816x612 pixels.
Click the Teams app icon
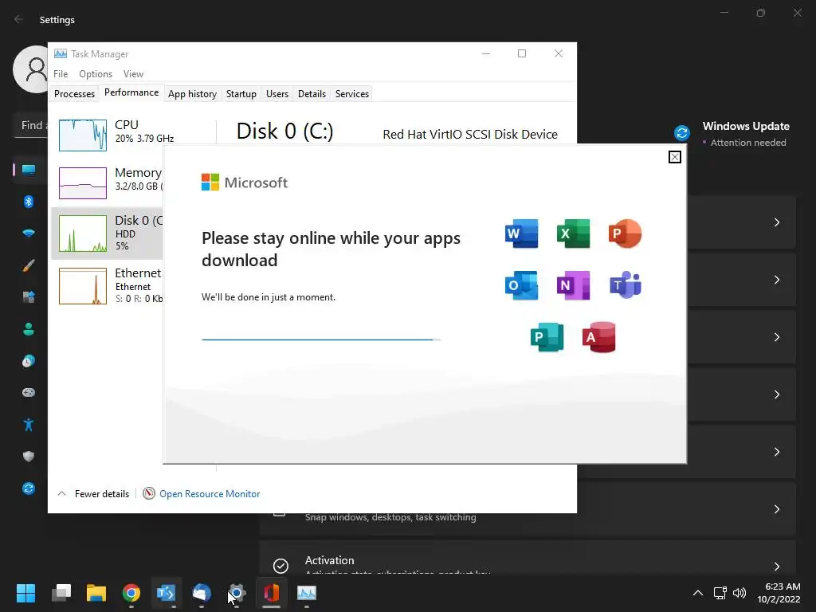(x=625, y=285)
